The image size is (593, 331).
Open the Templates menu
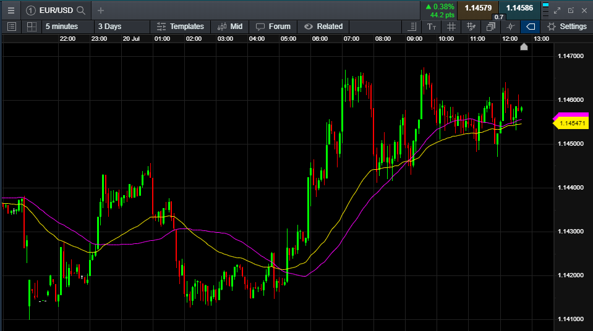[181, 27]
